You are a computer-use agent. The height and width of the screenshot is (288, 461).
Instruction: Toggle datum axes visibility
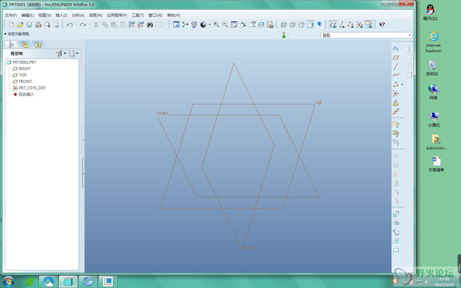342,25
